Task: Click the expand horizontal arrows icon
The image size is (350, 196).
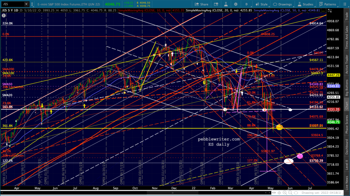Action: pyautogui.click(x=274, y=193)
